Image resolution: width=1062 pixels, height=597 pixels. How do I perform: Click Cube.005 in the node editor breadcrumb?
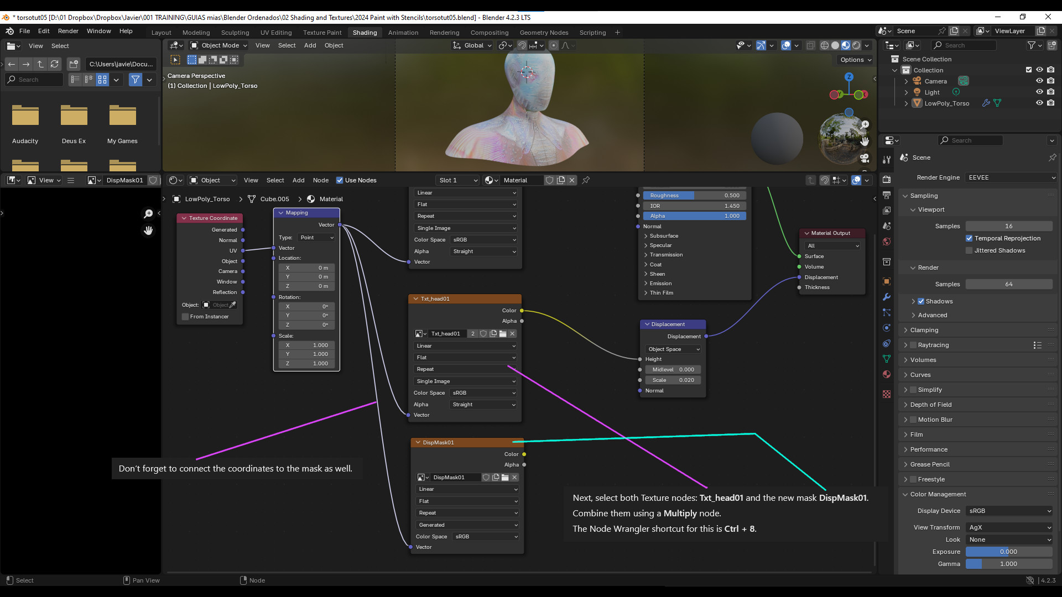pos(274,199)
